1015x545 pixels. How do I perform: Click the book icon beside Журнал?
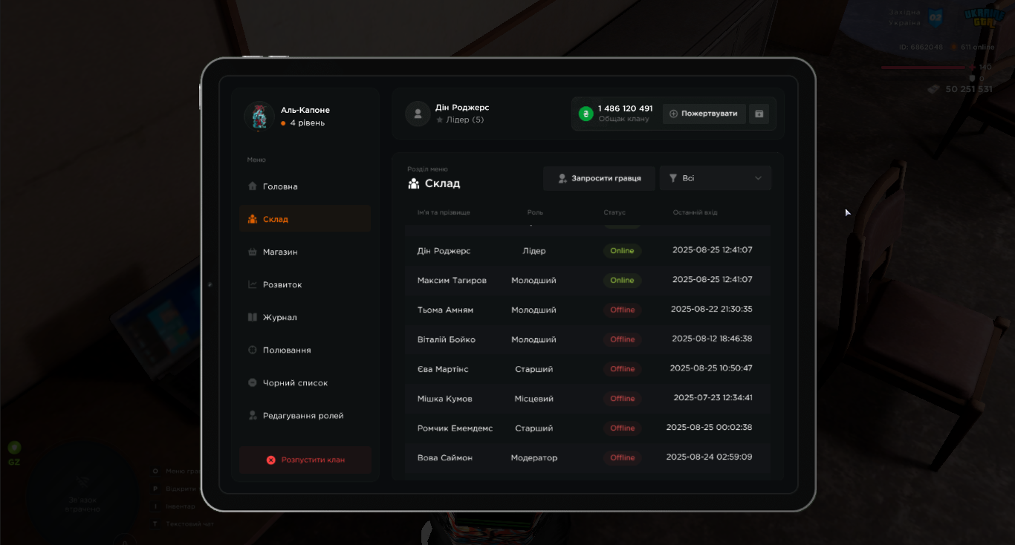(x=252, y=317)
